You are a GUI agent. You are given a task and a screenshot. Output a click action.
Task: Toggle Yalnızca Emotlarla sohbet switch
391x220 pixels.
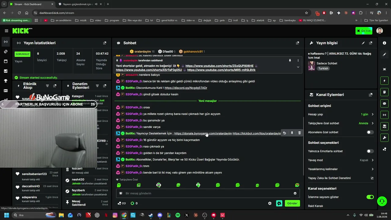[x=370, y=151]
